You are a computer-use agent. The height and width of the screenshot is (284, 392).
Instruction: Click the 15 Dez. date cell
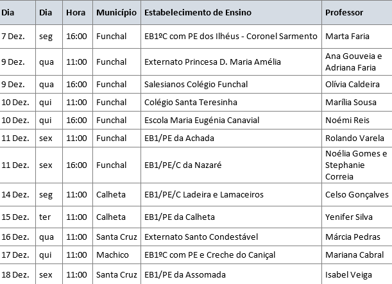point(15,217)
